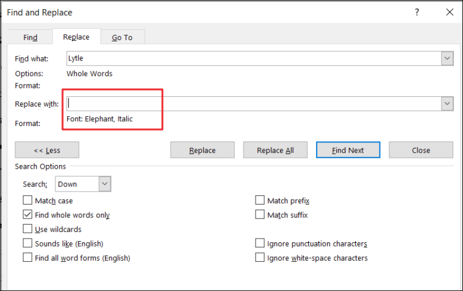Uncheck Find whole words only
Viewport: 463px width, 291px height.
click(x=27, y=214)
